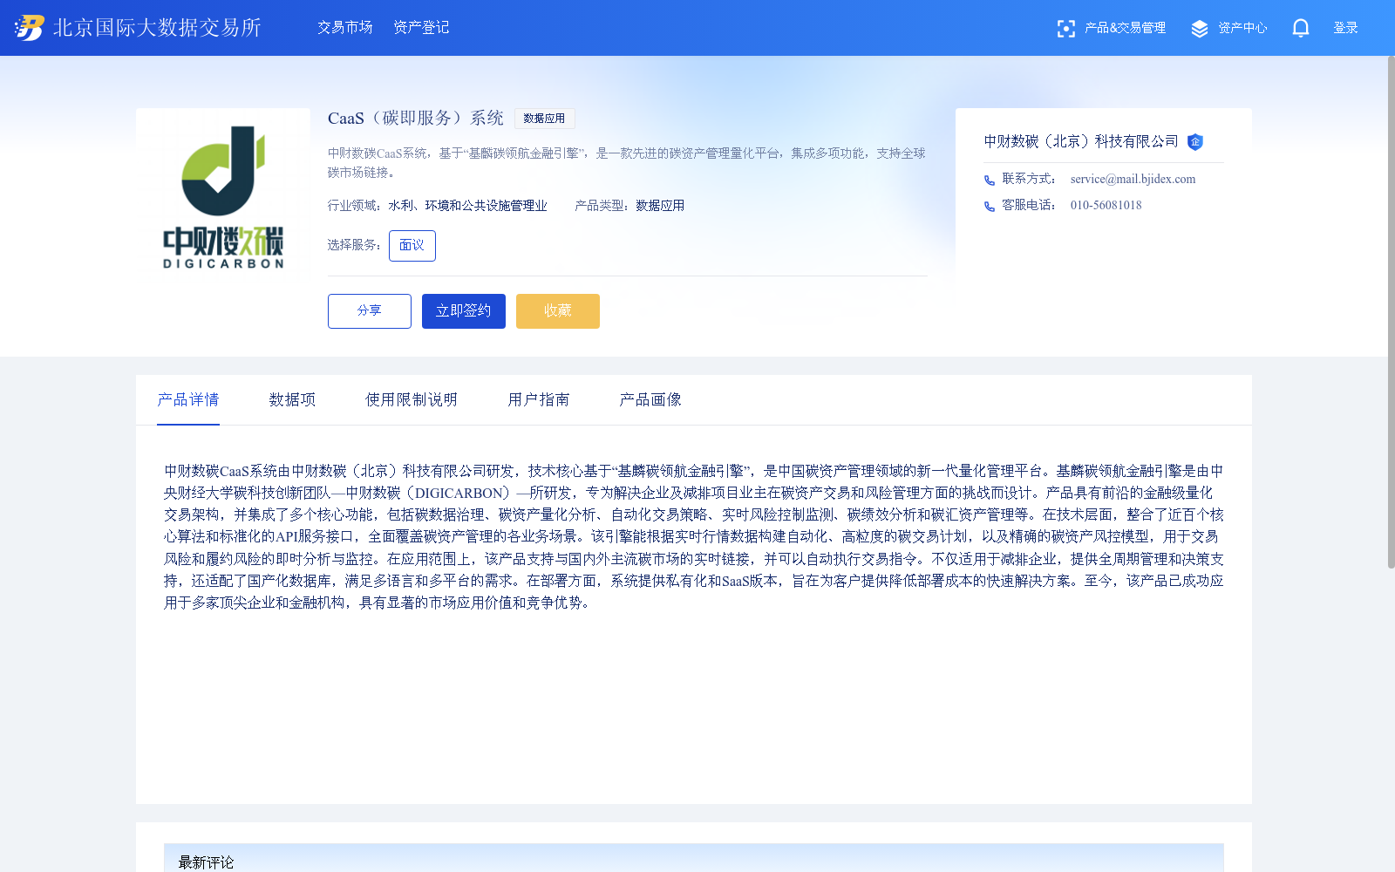Click the company name 中财数碳（北京）科技有限公司
1395x872 pixels.
tap(1081, 141)
